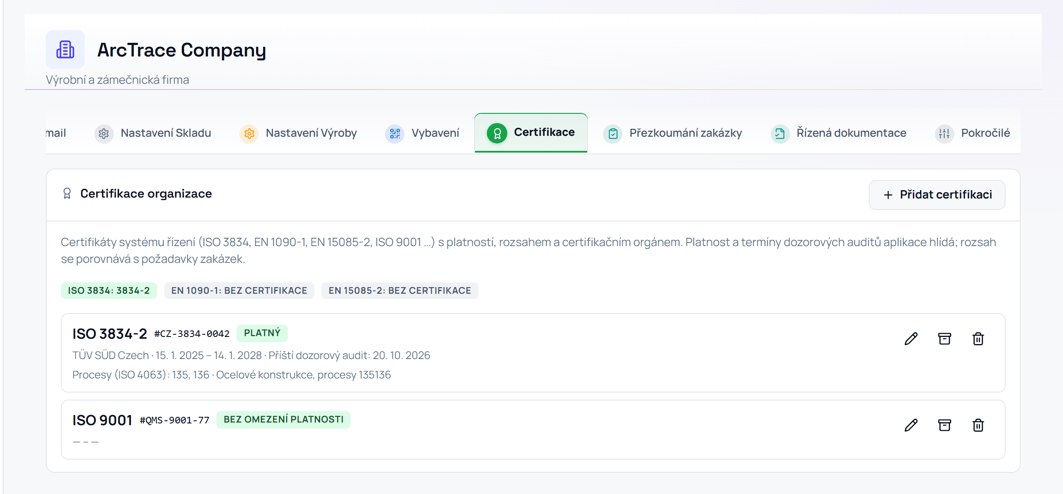The height and width of the screenshot is (494, 1063).
Task: Click the PLATNÝ status badge
Action: (x=262, y=333)
